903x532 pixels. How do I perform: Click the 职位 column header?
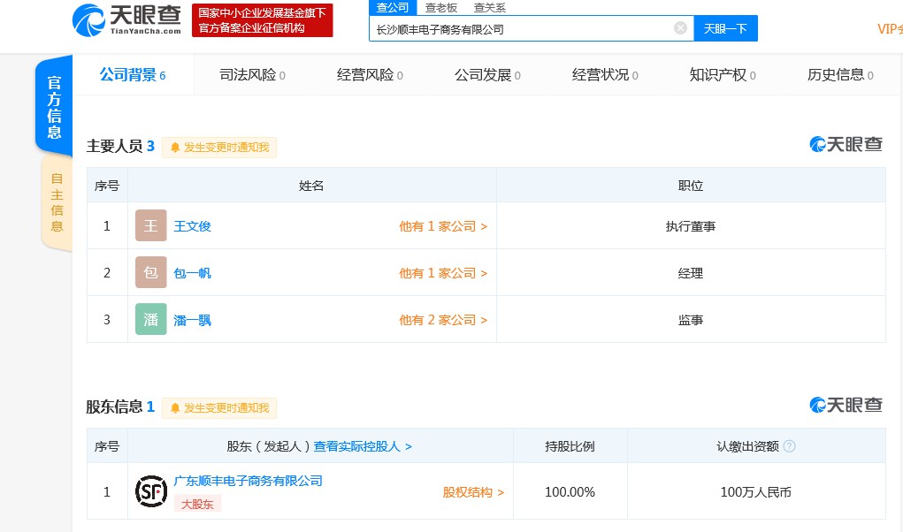click(x=691, y=186)
